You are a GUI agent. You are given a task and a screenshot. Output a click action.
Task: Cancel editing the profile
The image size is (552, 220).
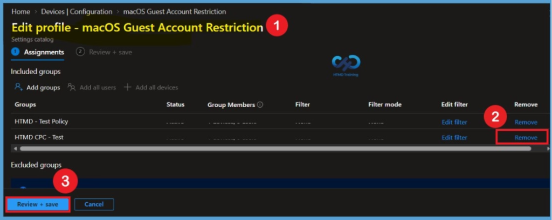click(x=94, y=204)
